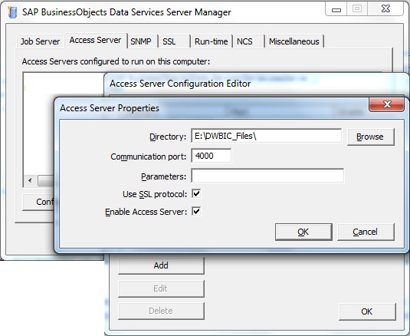Uncheck Enable Access Server checkbox
410x336 pixels.
point(196,212)
